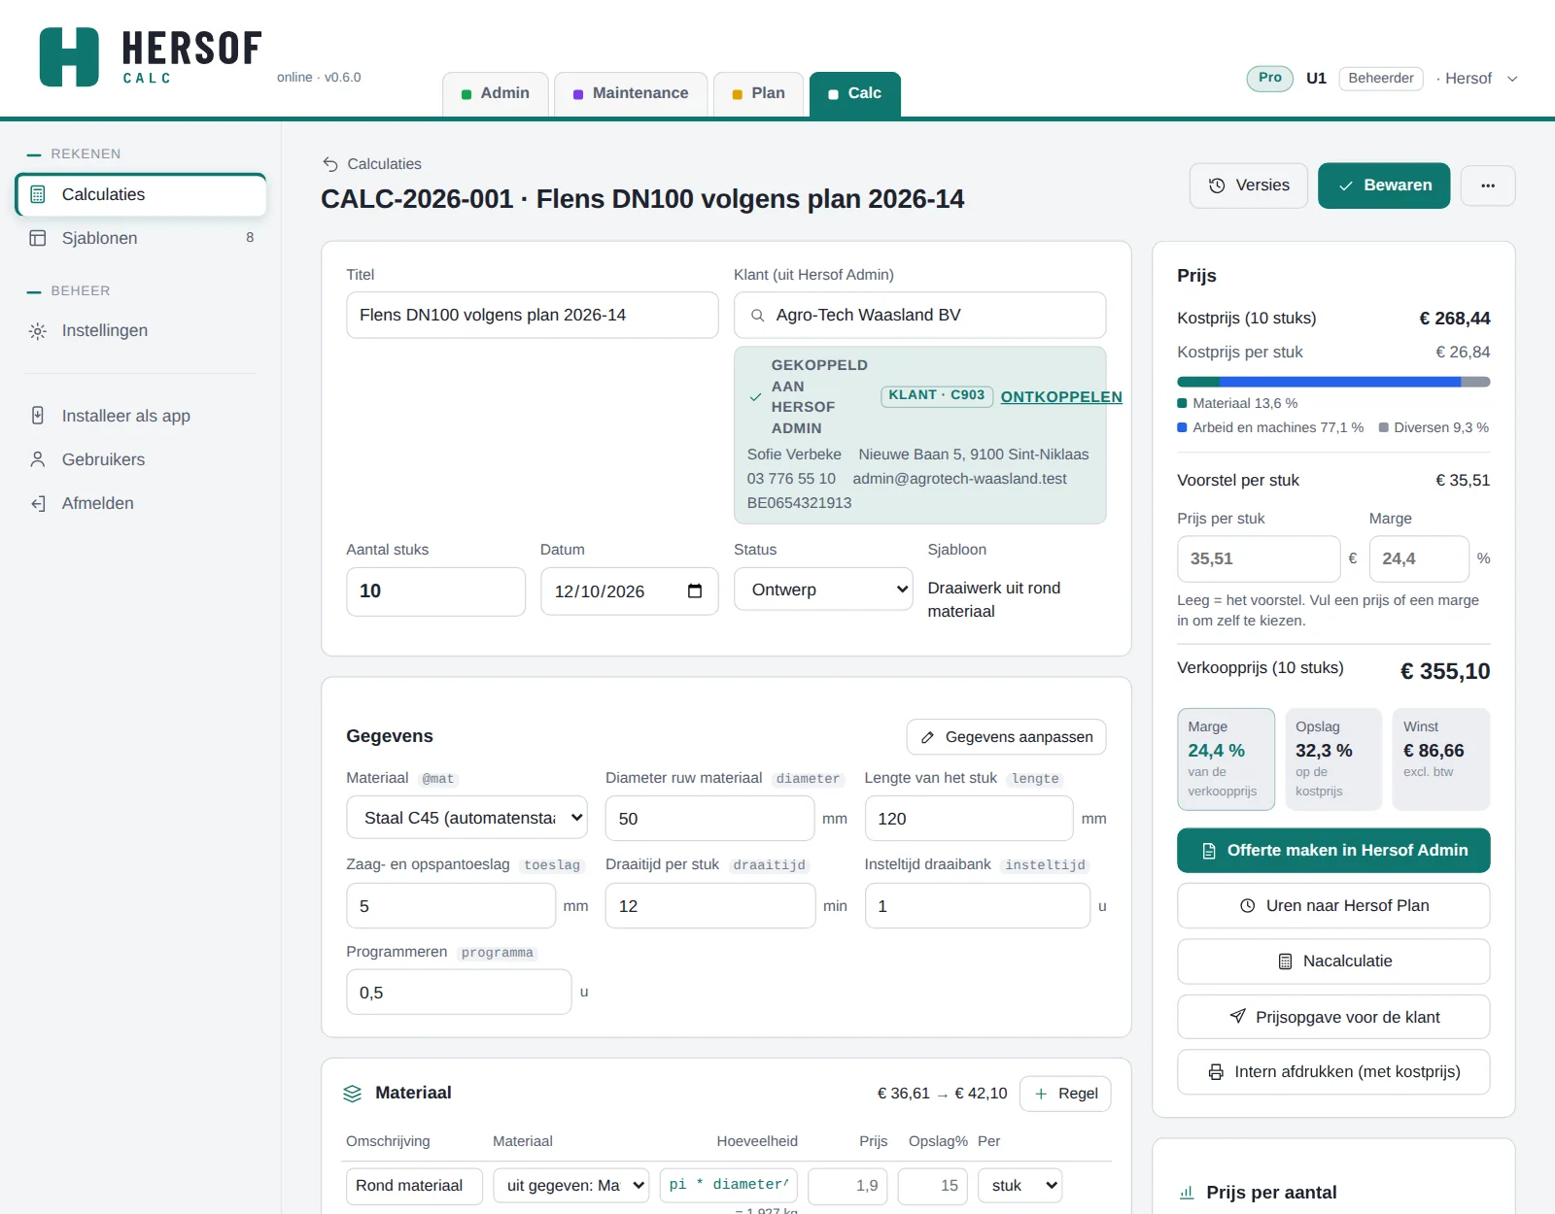Click the Programmeren hours field
1555x1214 pixels.
459,993
